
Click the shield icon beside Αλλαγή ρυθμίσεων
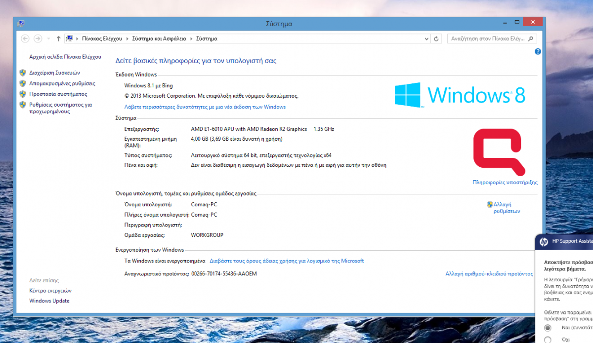(x=489, y=204)
